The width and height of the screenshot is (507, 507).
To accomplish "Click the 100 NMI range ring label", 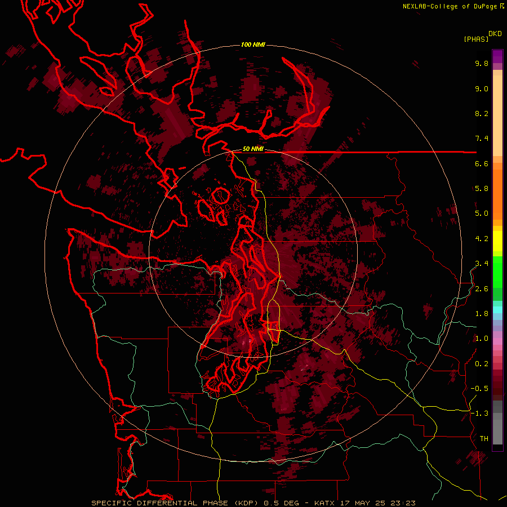I will tap(253, 45).
